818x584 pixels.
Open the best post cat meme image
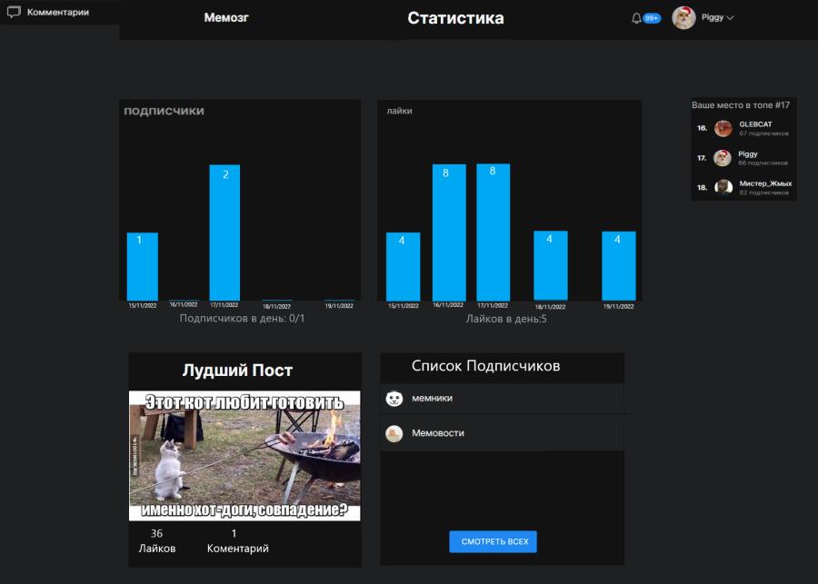[244, 455]
